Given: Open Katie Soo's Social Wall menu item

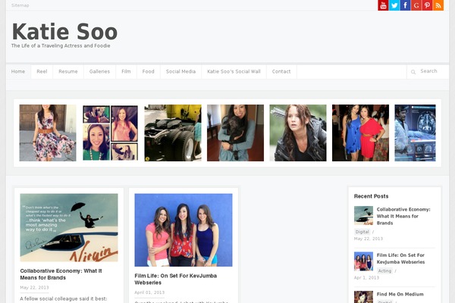Looking at the screenshot, I should (234, 71).
